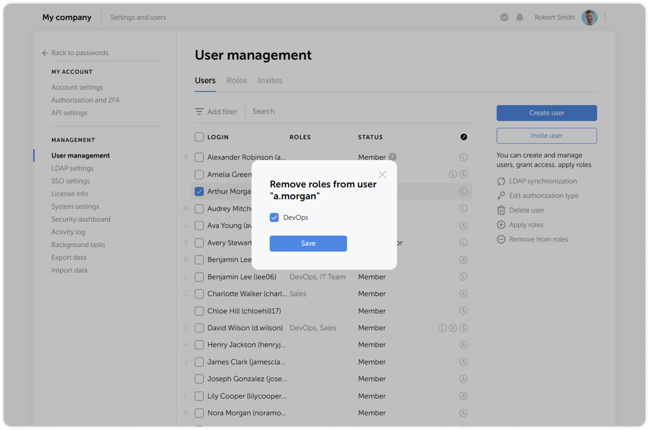Click the Apply roles plus icon

click(x=501, y=225)
